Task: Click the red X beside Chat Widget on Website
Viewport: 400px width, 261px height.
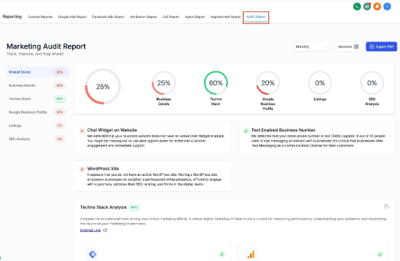Action: tap(82, 131)
